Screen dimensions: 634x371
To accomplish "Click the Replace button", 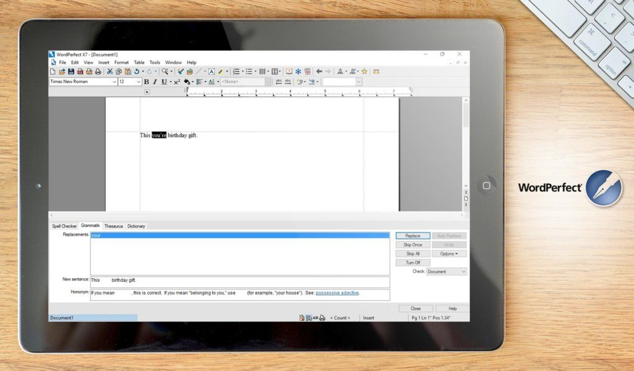I will (413, 236).
